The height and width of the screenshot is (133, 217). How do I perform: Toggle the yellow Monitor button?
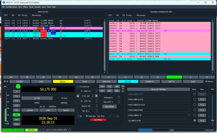click(63, 81)
